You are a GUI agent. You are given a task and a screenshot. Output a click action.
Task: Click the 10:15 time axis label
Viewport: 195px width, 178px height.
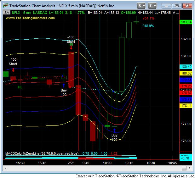point(129,163)
